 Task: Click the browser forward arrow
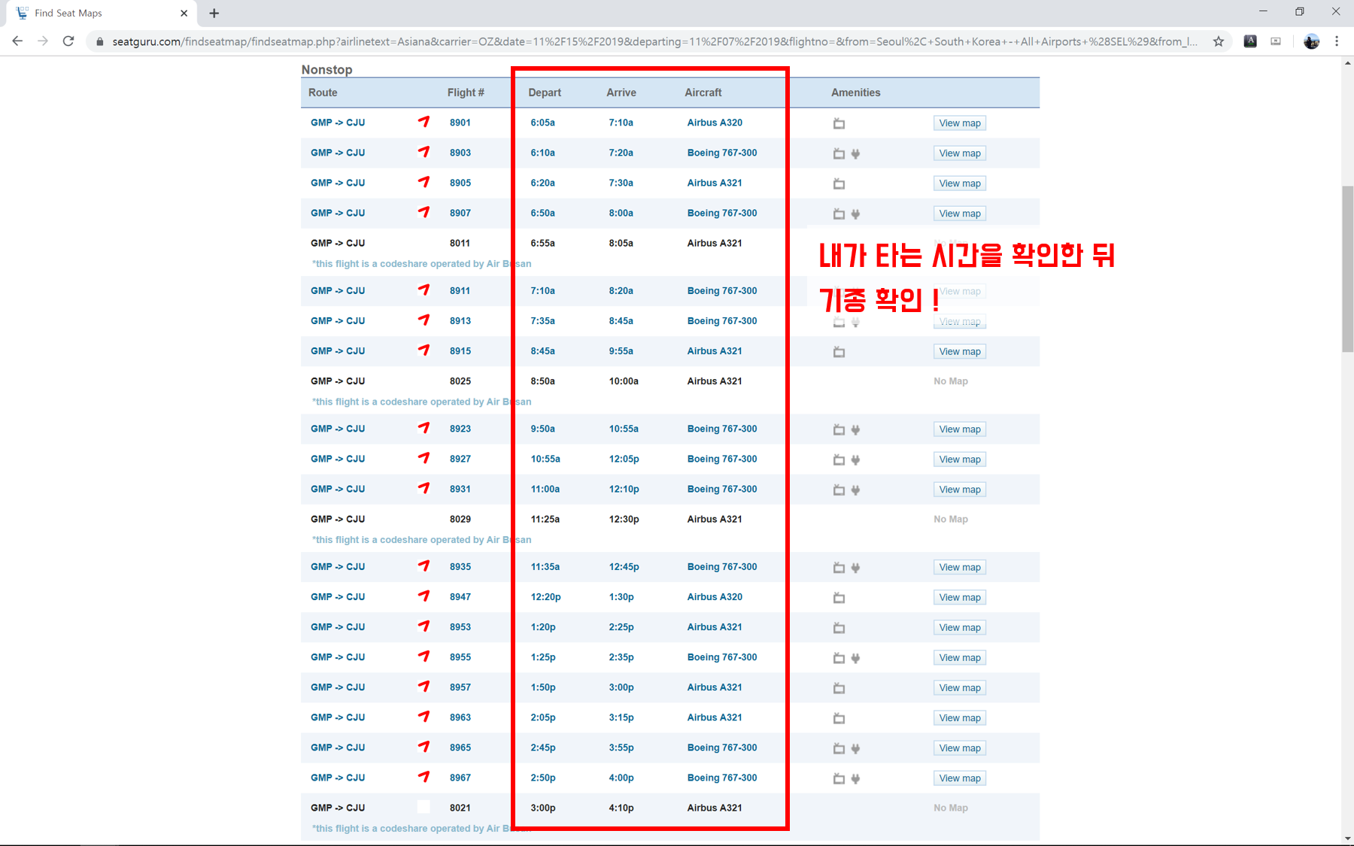43,41
